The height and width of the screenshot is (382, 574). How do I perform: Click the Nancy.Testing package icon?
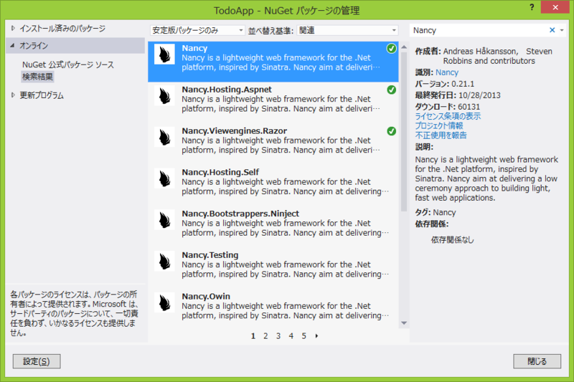tap(164, 261)
